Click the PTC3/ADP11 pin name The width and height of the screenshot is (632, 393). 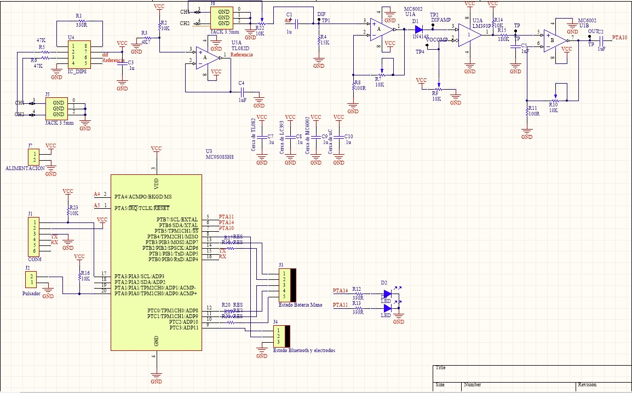(184, 328)
